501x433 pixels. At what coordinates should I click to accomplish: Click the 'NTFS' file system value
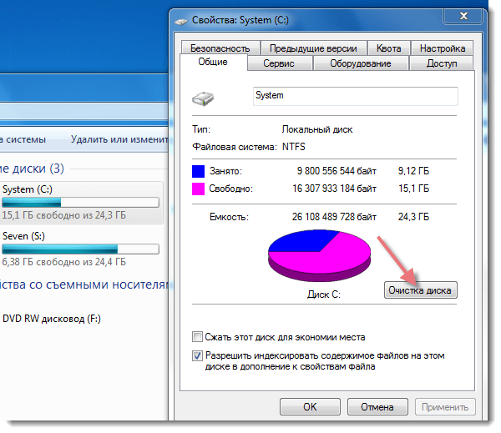pos(294,147)
